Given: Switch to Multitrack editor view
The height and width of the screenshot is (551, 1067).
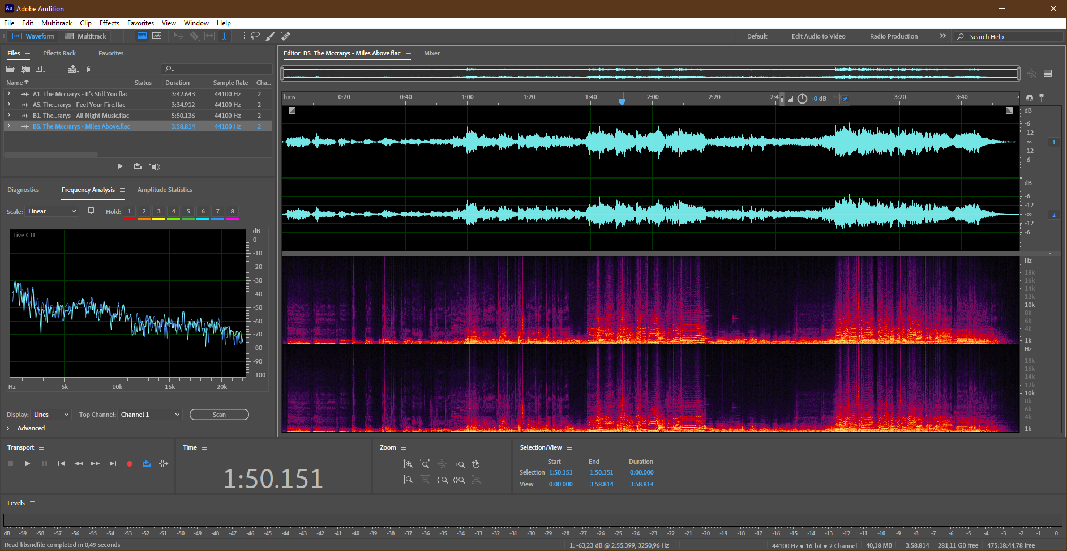Looking at the screenshot, I should pos(85,36).
